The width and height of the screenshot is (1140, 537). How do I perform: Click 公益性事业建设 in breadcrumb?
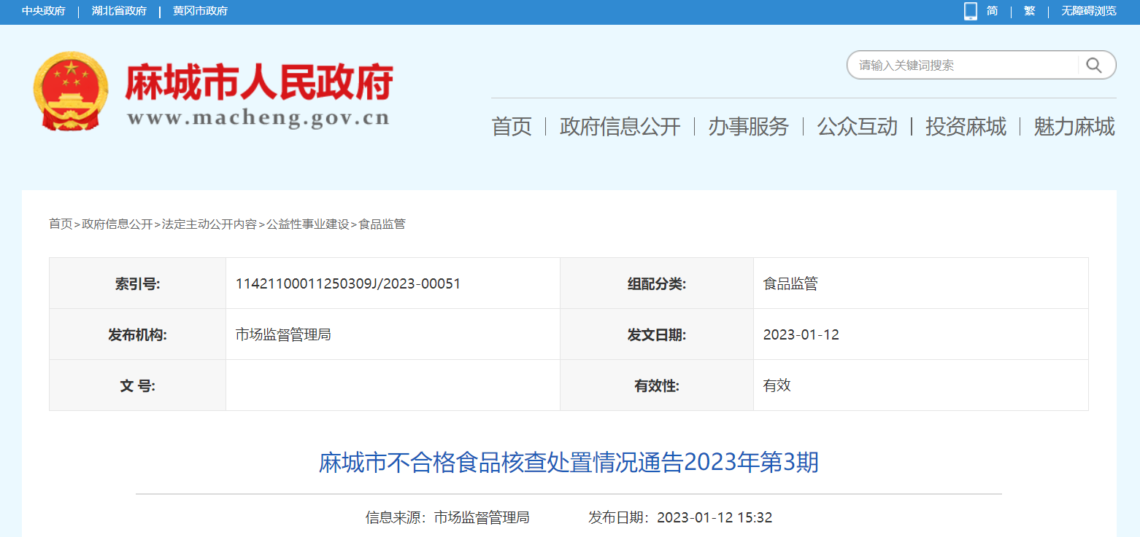[x=308, y=224]
